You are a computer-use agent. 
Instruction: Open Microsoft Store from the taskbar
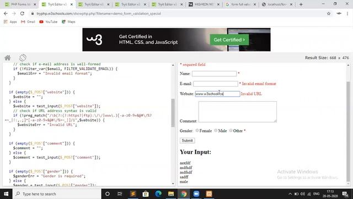(146, 194)
